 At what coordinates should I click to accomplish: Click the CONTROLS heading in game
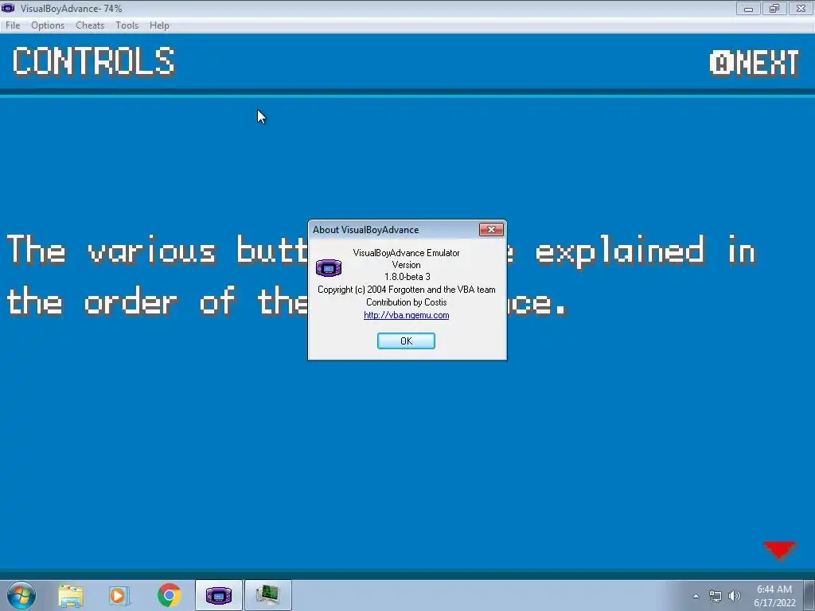click(94, 61)
